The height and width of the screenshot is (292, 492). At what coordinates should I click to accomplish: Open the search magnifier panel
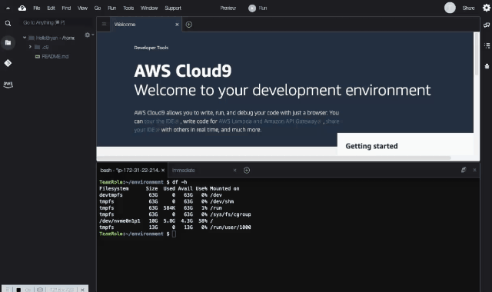point(8,23)
